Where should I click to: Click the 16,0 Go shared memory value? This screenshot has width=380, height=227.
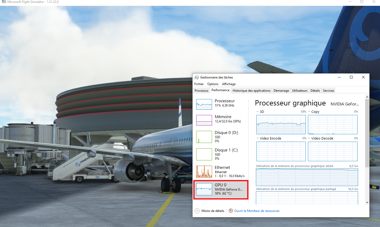pos(353,189)
